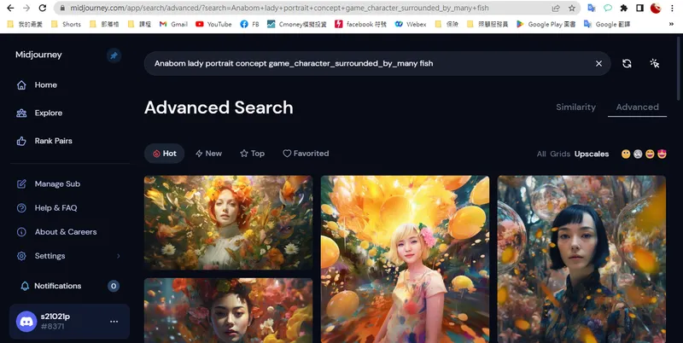This screenshot has width=683, height=343.
Task: Click the Discord avatar icon
Action: coord(26,321)
